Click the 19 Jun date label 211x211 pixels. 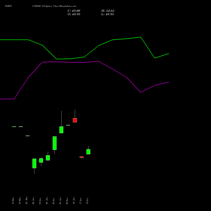pyautogui.click(x=87, y=201)
